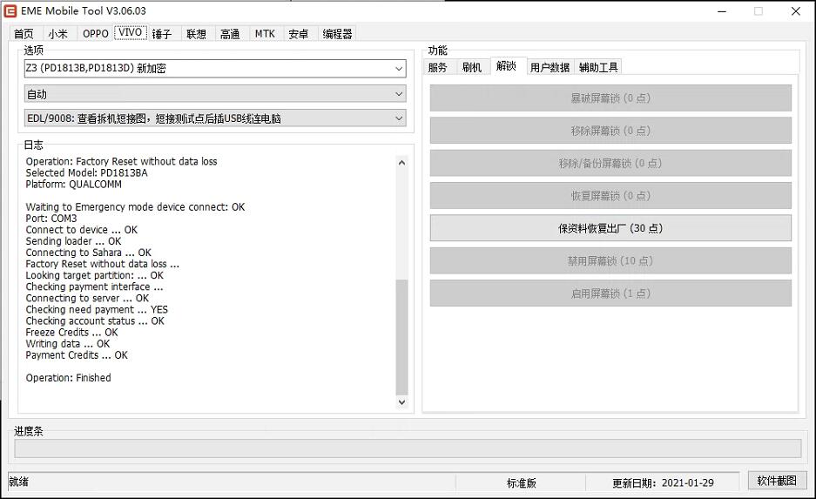The image size is (816, 499).
Task: Click the 暴破屏幕锁 (0 点) button
Action: [x=610, y=98]
